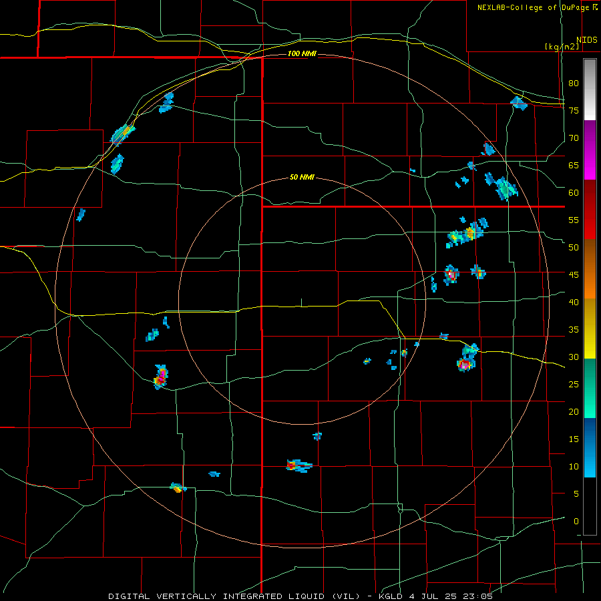Image resolution: width=601 pixels, height=601 pixels.
Task: Select the bright red segment near 55
Action: coord(590,223)
